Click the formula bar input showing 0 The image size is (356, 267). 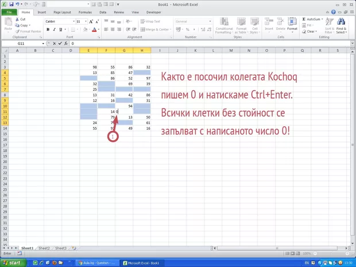(210, 44)
